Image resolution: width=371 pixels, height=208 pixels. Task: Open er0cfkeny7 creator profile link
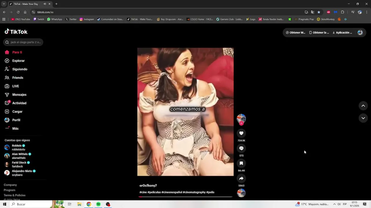148,185
